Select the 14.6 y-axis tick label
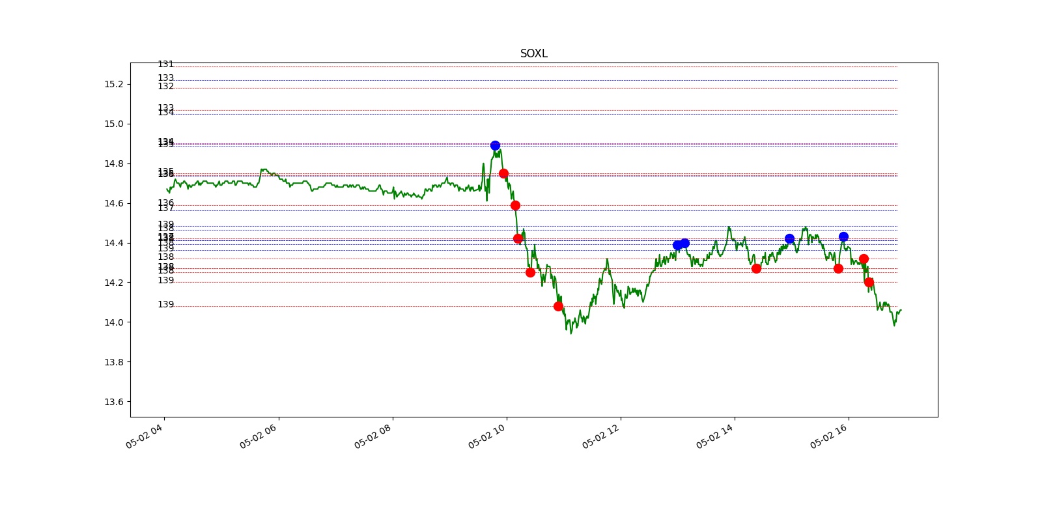This screenshot has height=521, width=1042. click(x=113, y=204)
